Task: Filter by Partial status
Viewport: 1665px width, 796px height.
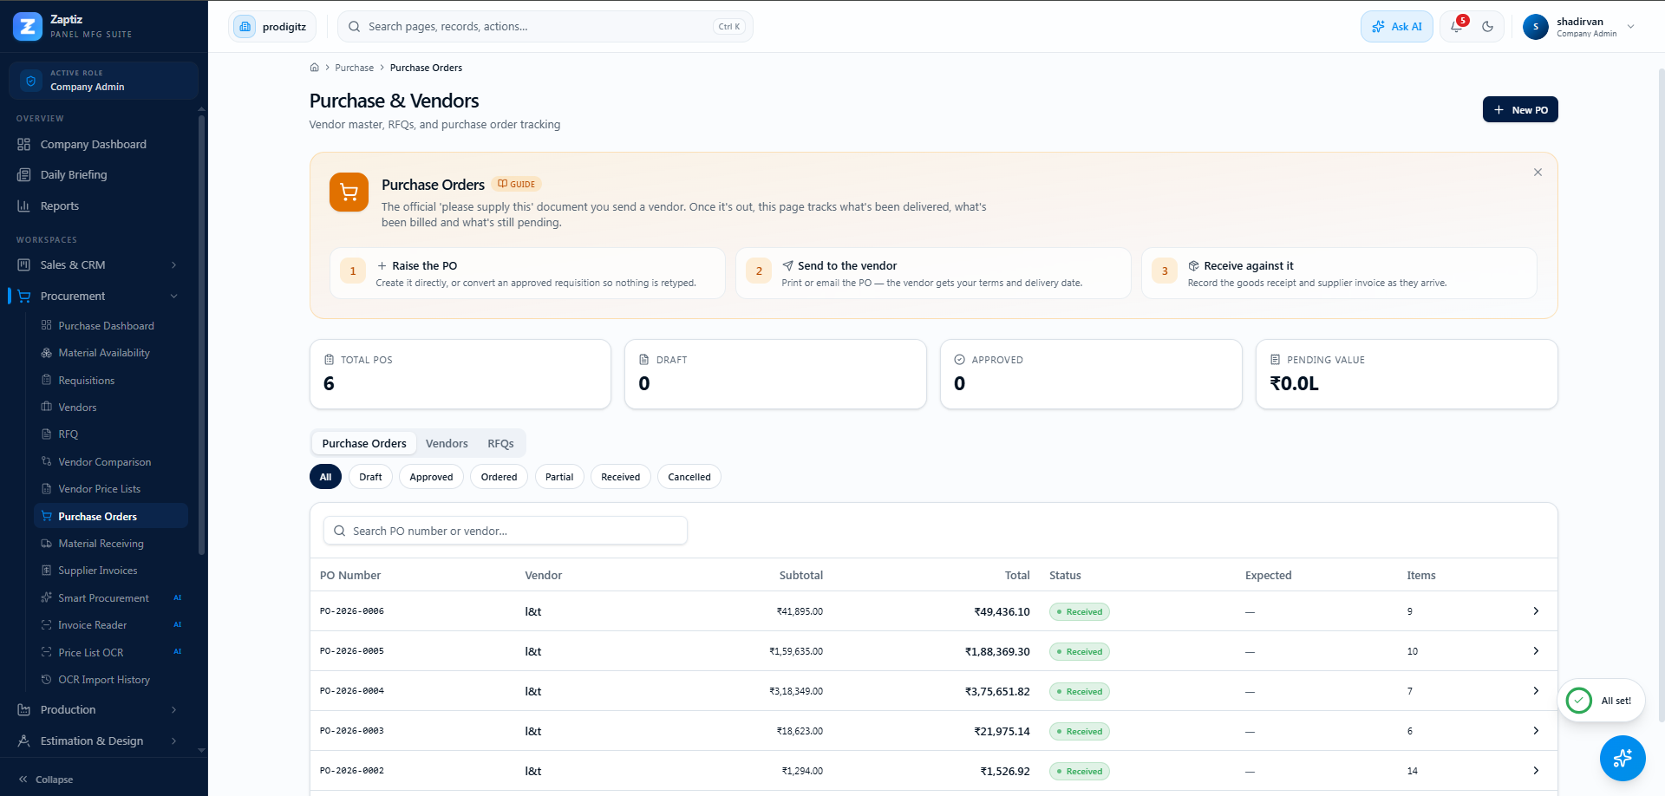Action: coord(559,477)
